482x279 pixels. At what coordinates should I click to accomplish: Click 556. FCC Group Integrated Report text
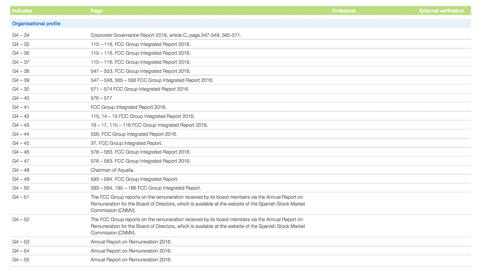coord(134,134)
